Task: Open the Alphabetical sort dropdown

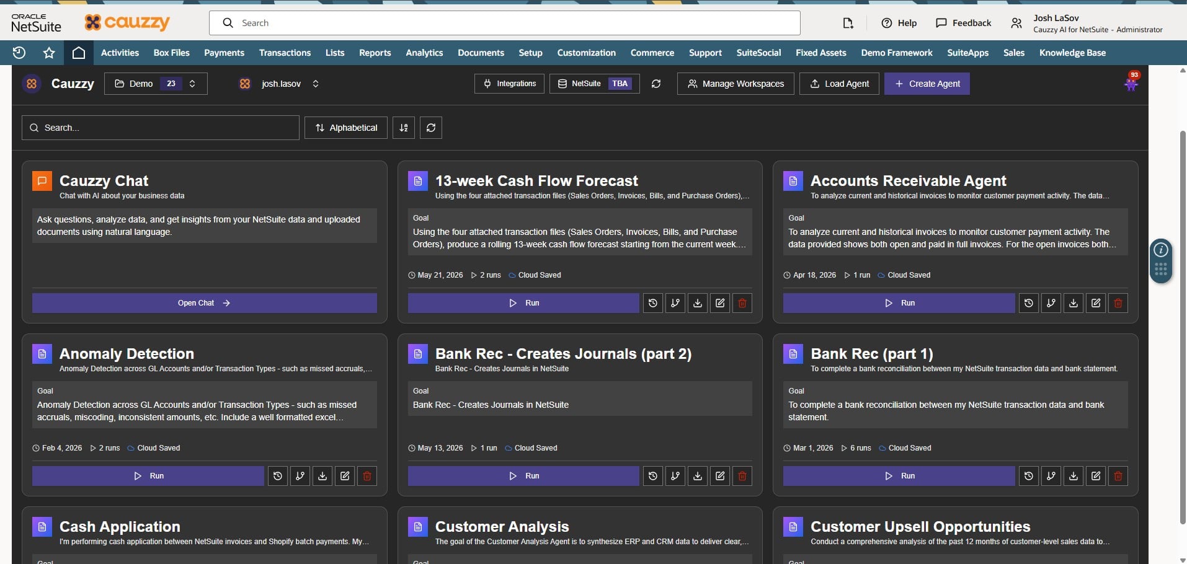Action: (x=346, y=128)
